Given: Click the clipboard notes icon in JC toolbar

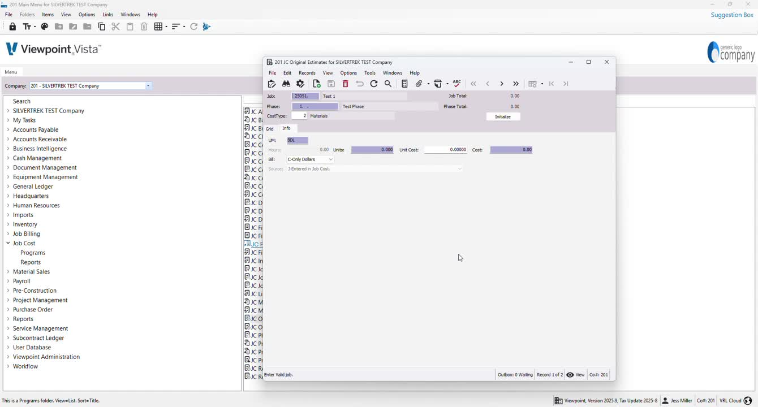Looking at the screenshot, I should coord(272,84).
